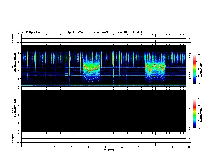
Task: Click the ch.1 voltage waveform trace
Action: [104, 38]
